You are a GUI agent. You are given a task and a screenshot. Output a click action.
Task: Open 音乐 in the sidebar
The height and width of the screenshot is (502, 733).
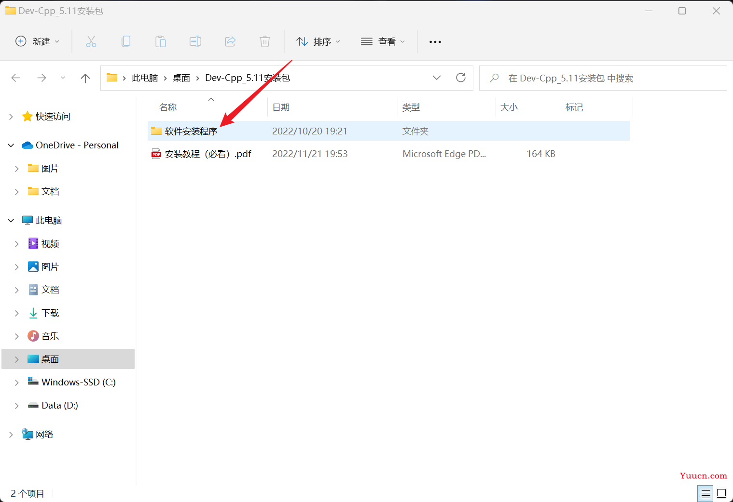point(50,336)
